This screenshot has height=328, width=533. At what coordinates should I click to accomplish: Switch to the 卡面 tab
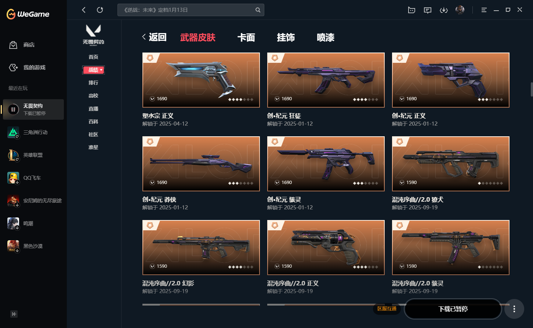click(246, 37)
